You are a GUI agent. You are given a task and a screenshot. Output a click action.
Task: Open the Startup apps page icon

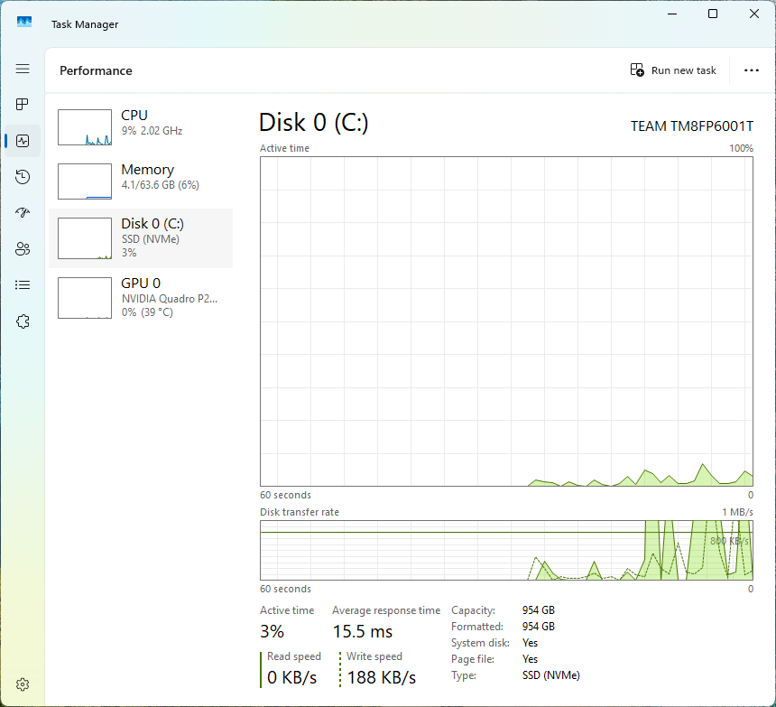pyautogui.click(x=23, y=213)
